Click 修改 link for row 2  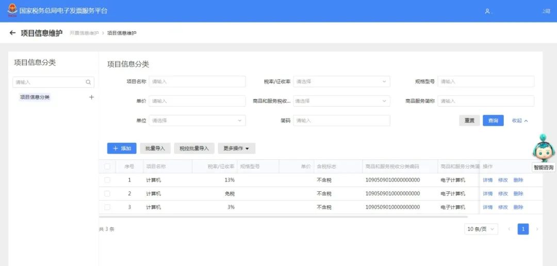[x=502, y=193]
